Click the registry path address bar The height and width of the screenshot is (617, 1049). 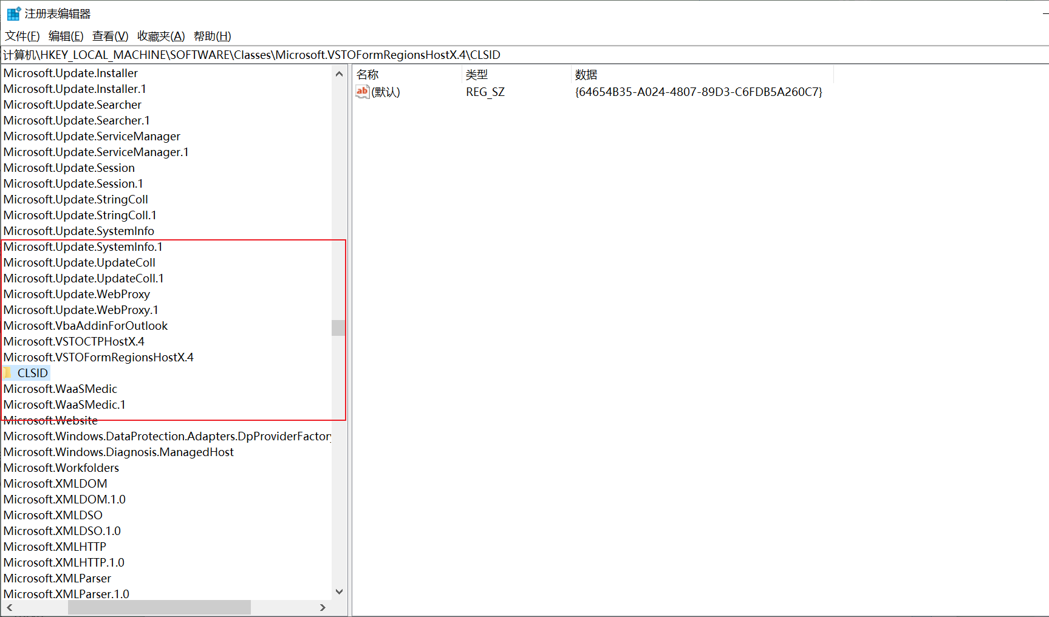point(524,55)
